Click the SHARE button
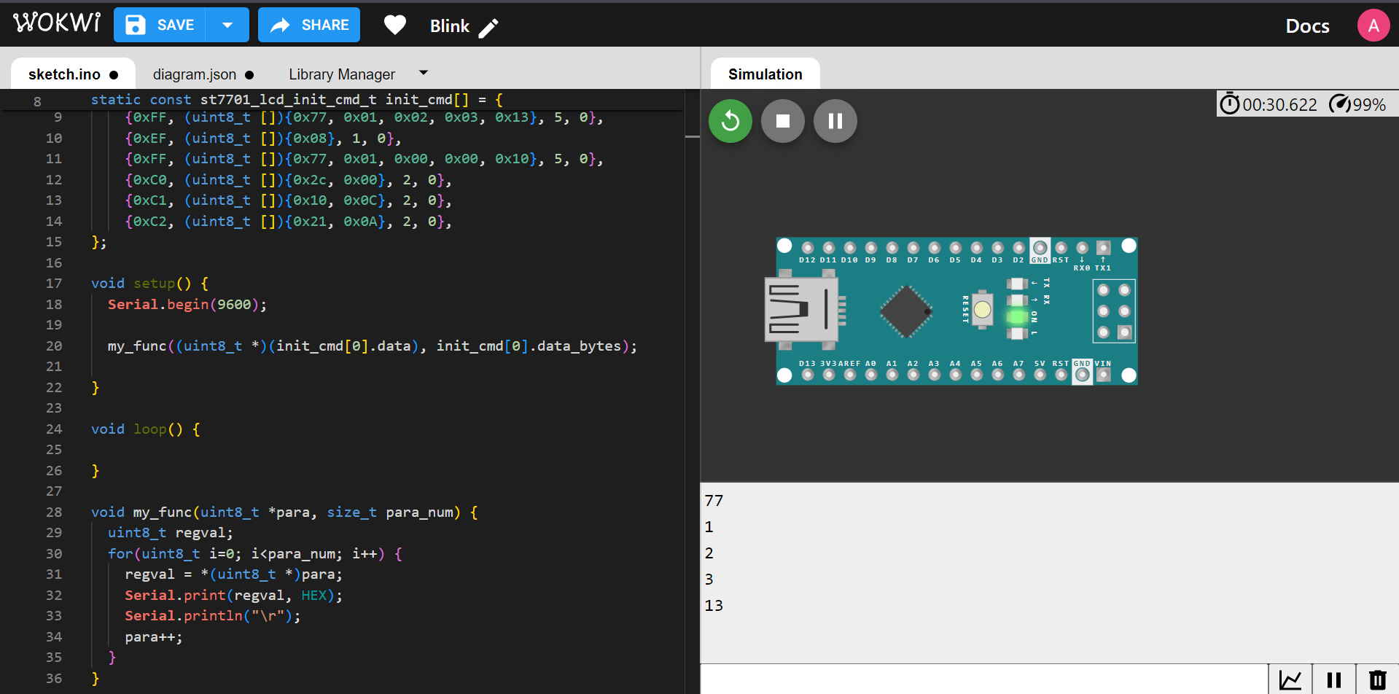 tap(309, 26)
